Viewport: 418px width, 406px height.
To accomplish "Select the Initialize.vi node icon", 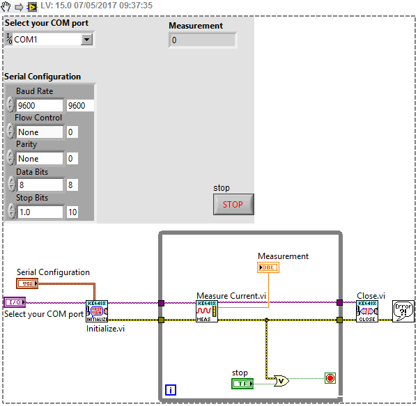I will [97, 311].
